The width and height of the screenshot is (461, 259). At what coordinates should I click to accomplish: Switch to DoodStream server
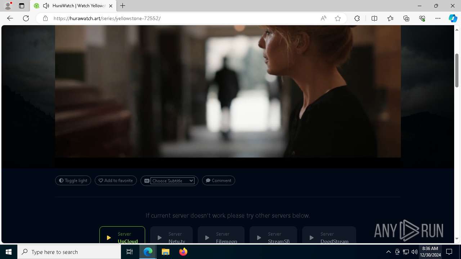pos(329,235)
